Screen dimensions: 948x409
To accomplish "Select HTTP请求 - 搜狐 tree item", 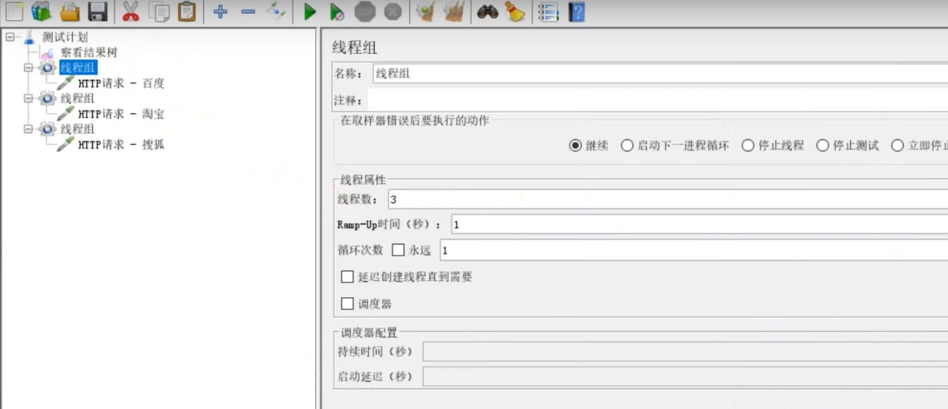I will 121,144.
